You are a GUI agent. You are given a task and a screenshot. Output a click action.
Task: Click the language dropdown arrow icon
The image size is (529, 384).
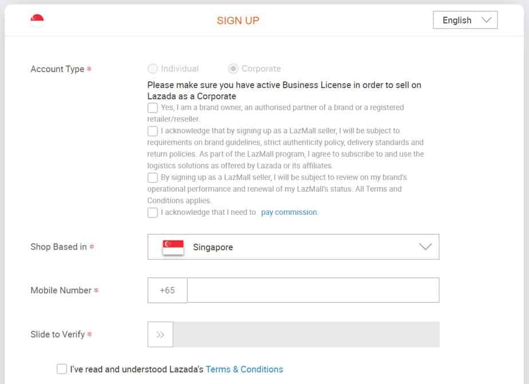coord(487,20)
